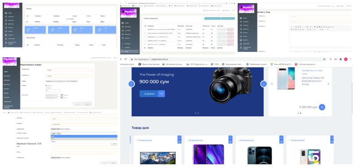The height and width of the screenshot is (167, 355).
Task: Open the Chrome profile avatar
Action: click(x=346, y=59)
